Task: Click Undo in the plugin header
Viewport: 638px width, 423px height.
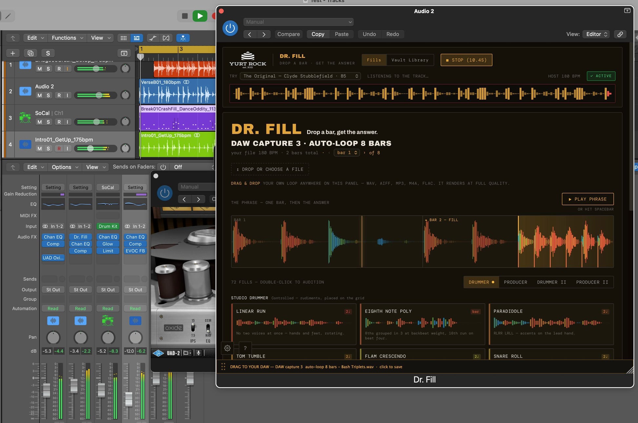Action: point(369,34)
